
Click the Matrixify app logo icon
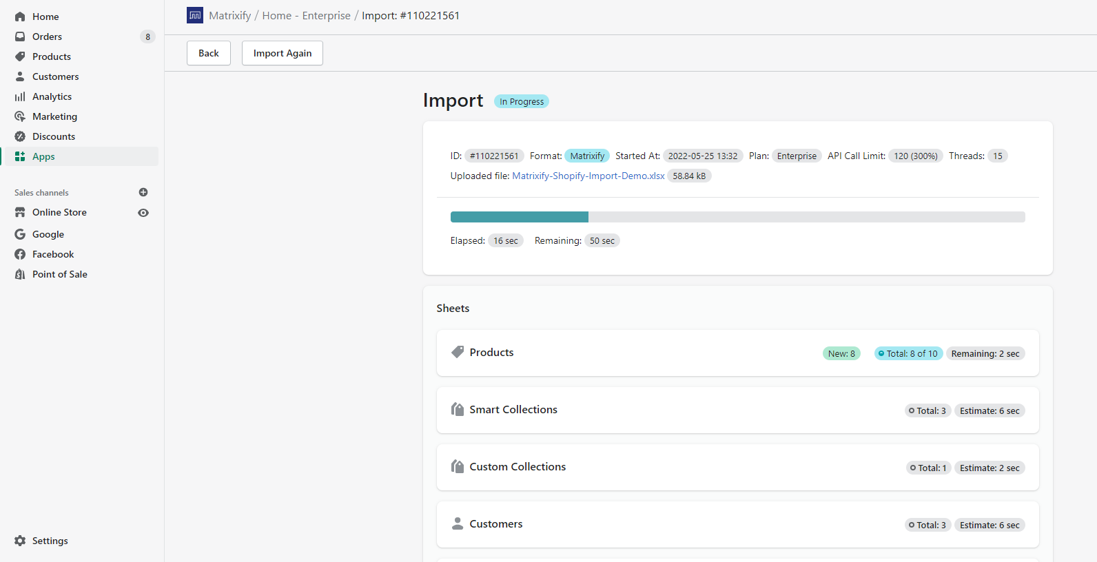[x=195, y=15]
